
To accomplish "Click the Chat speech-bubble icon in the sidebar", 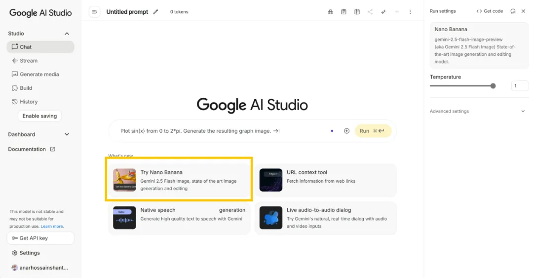I will click(x=15, y=46).
